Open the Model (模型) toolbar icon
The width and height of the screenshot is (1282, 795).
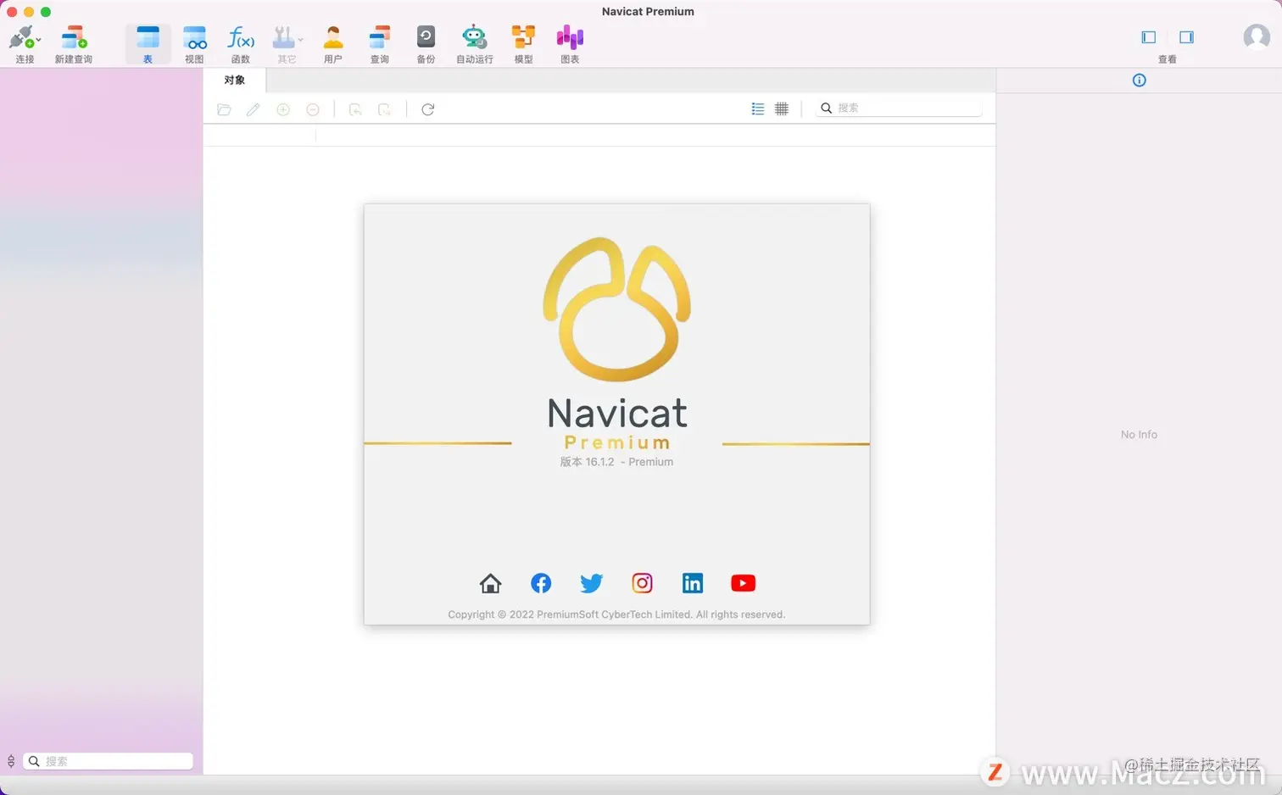523,38
